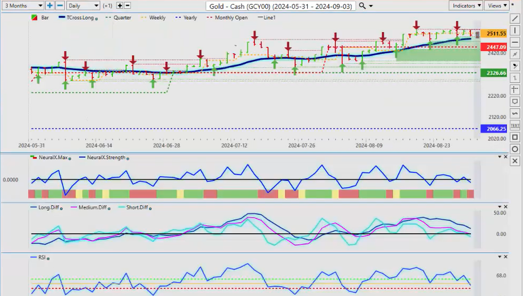Viewport: 523px width, 296px height.
Task: Click the plus button after the range dropdown
Action: pyautogui.click(x=50, y=6)
